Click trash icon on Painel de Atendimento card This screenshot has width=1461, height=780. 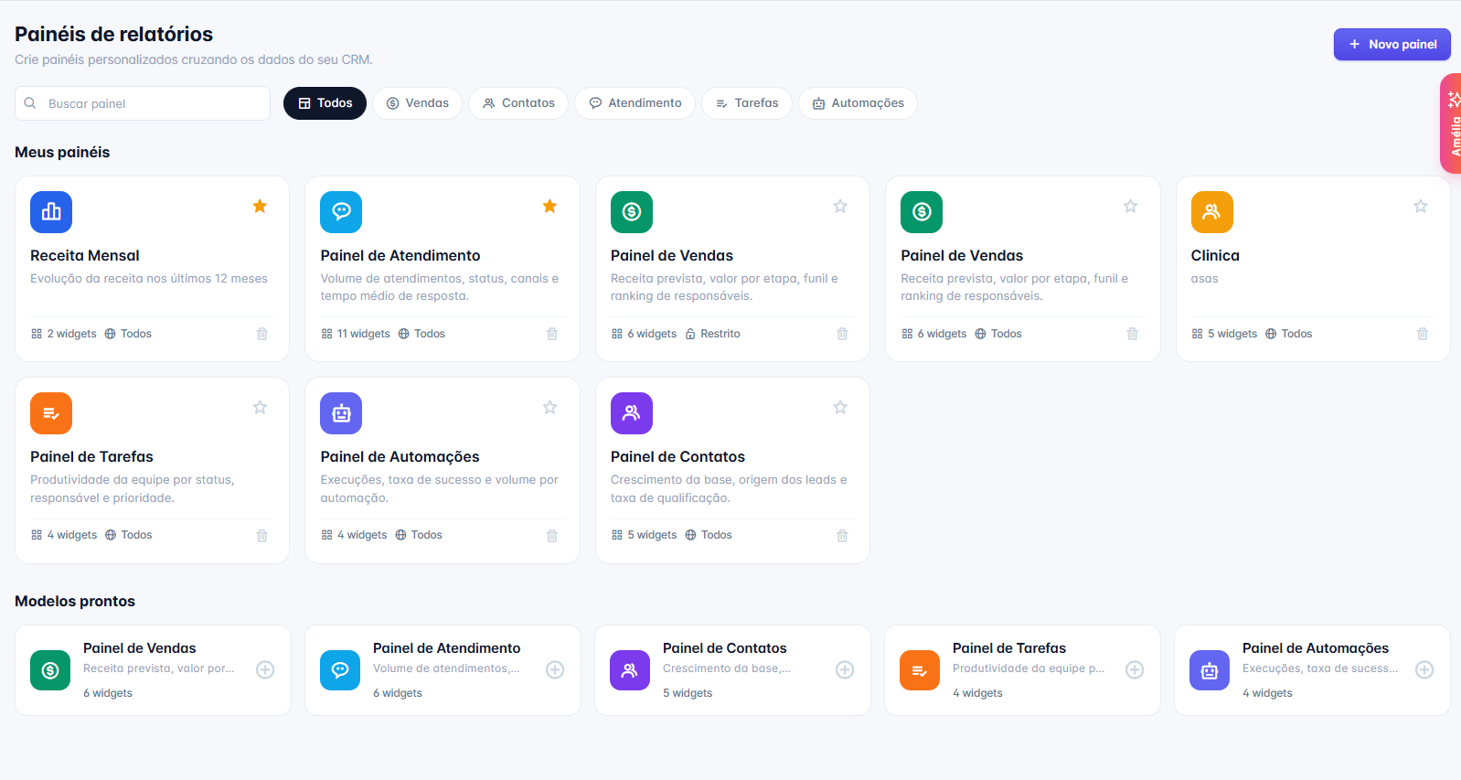(552, 334)
